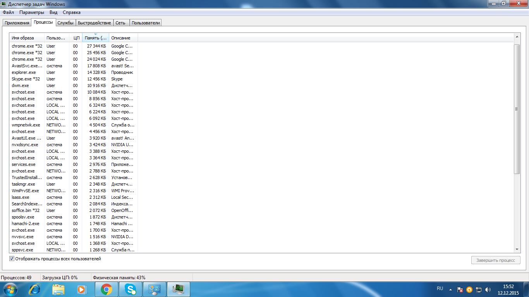Open the clock showing 15:52
Image resolution: width=529 pixels, height=297 pixels.
click(x=508, y=290)
